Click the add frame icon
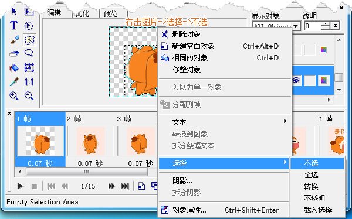This screenshot has width=352, height=219. click(x=141, y=186)
